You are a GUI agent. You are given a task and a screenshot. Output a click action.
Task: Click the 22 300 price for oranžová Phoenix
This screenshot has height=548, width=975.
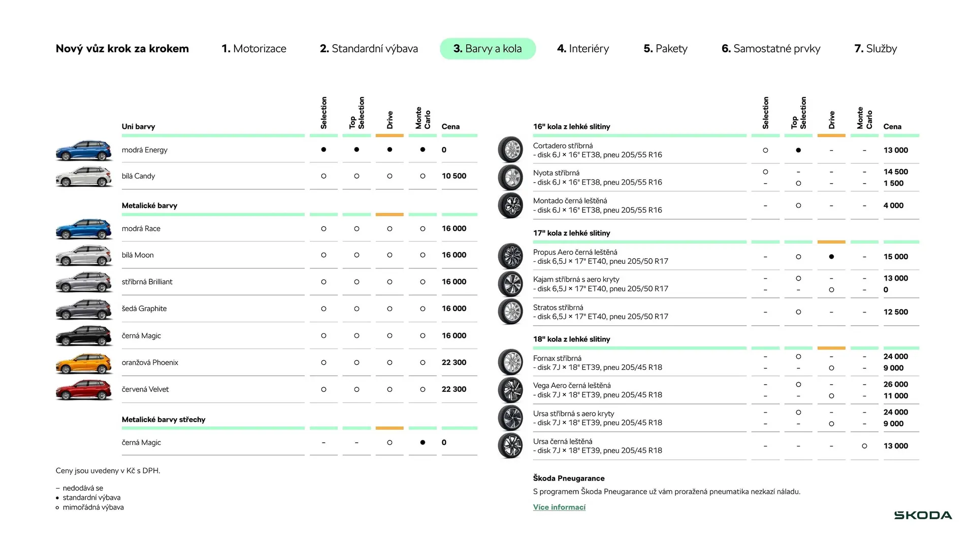click(x=454, y=362)
